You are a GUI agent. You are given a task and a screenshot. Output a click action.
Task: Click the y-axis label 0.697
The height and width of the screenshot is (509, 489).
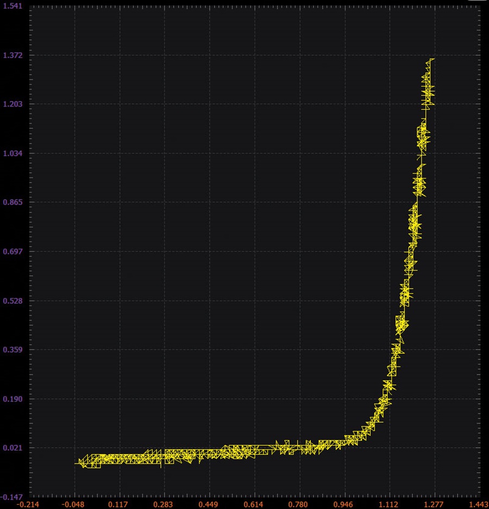[12, 251]
